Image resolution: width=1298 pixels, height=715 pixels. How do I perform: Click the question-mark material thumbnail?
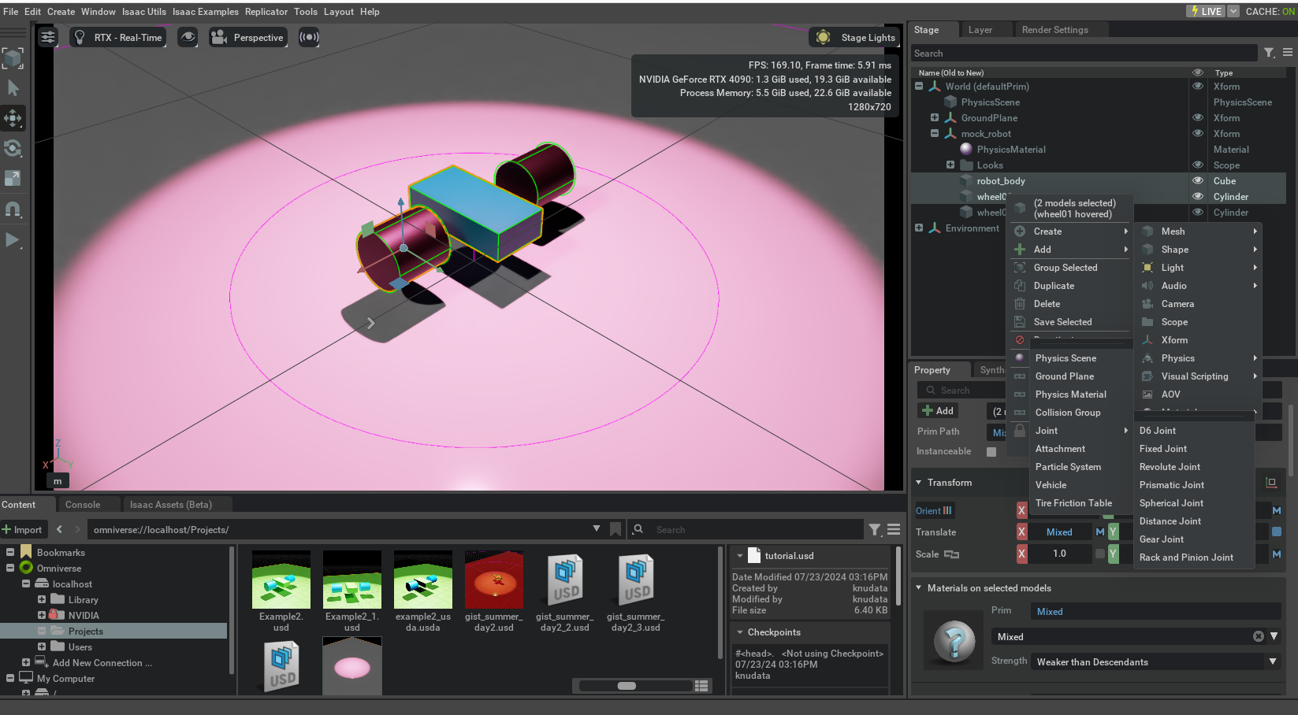click(954, 641)
